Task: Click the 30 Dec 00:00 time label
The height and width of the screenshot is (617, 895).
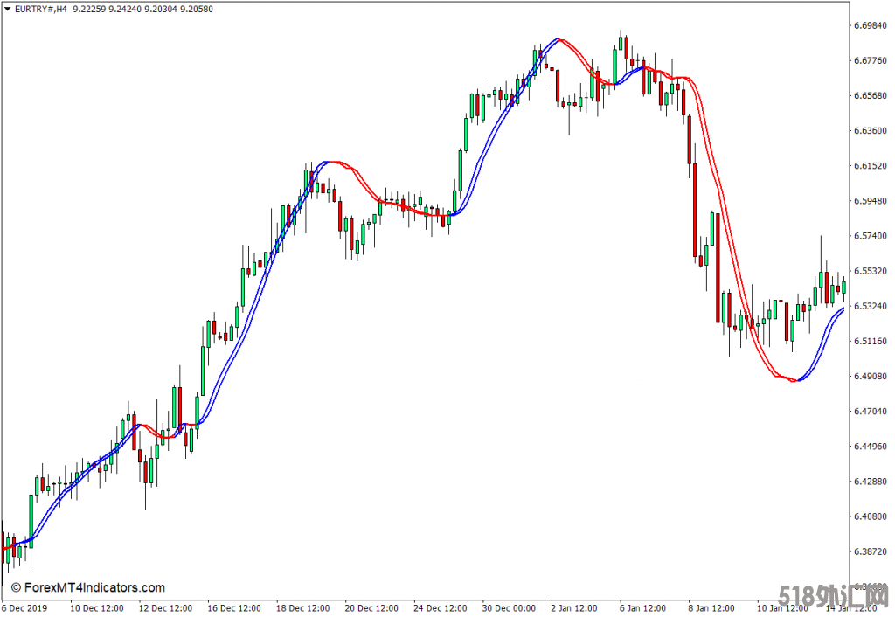Action: [x=509, y=608]
